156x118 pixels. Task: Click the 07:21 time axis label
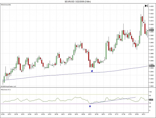click(117, 114)
